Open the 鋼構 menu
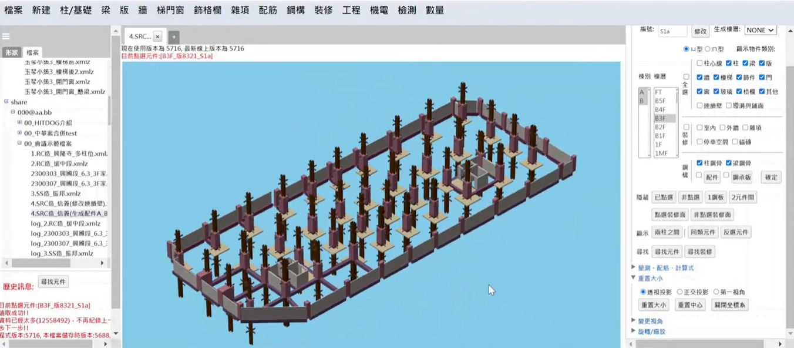This screenshot has height=348, width=794. point(295,10)
